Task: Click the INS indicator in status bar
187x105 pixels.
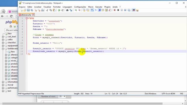Action: tap(181, 94)
